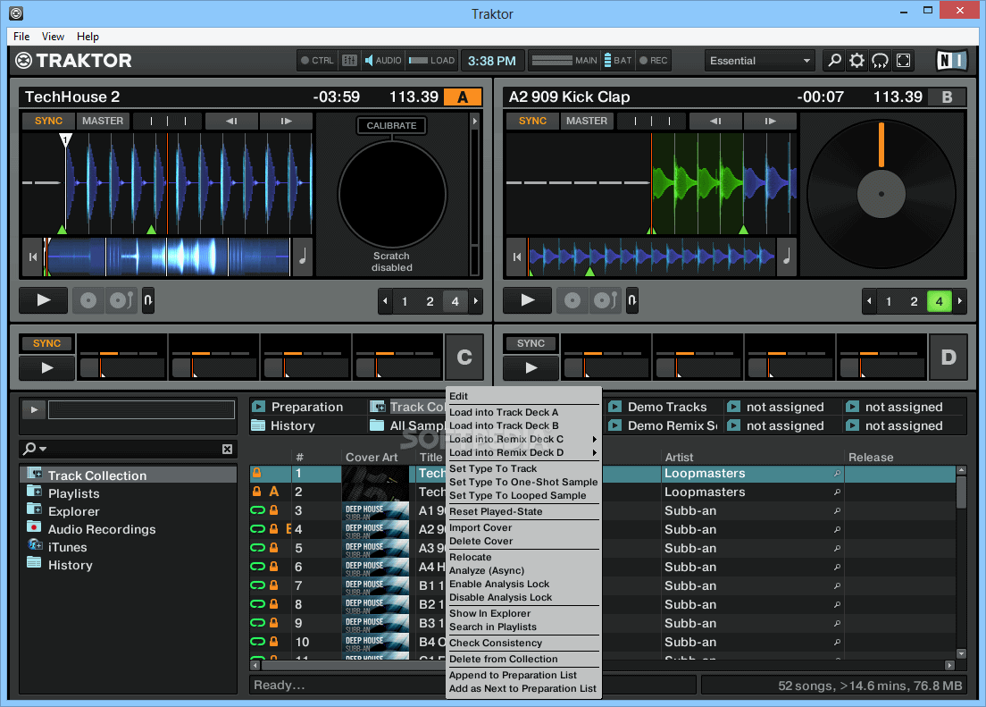
Task: Click Deck A track overview stripe
Action: point(167,257)
